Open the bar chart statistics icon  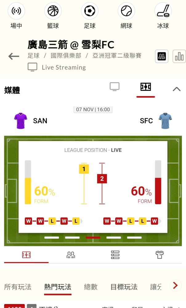179,56
